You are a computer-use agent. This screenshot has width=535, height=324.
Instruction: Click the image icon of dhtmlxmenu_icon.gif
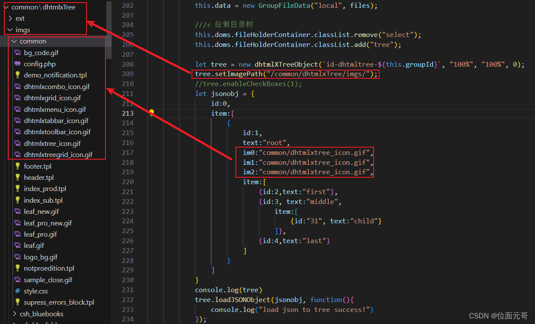click(x=18, y=109)
